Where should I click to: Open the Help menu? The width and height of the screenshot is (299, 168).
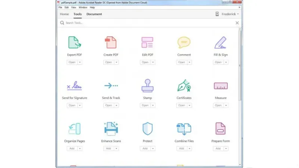(x=92, y=7)
